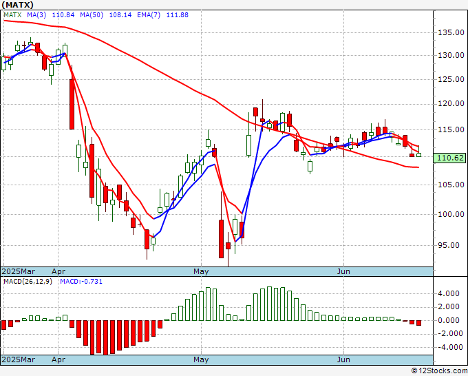This screenshot has width=468, height=376.
Task: Click the 0.000 MACD axis label
Action: [x=449, y=320]
